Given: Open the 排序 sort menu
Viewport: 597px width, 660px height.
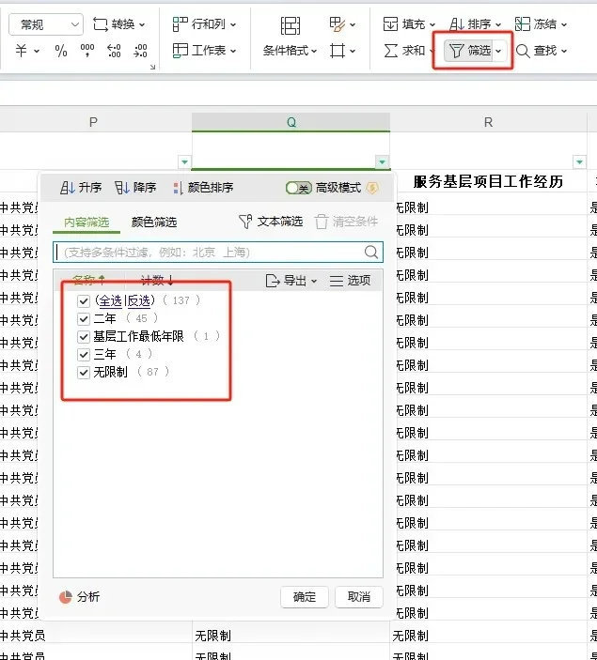Looking at the screenshot, I should 475,24.
